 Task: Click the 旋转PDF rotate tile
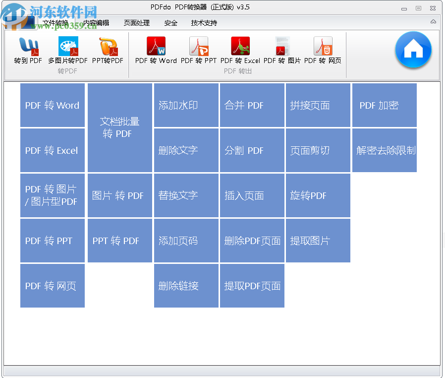pyautogui.click(x=318, y=195)
